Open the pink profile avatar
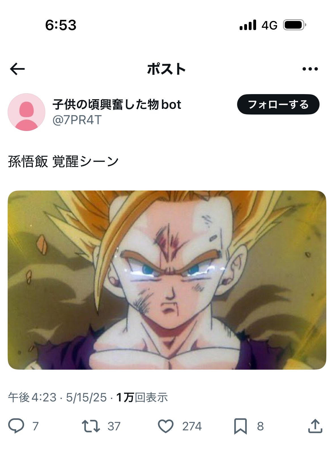 coord(26,112)
